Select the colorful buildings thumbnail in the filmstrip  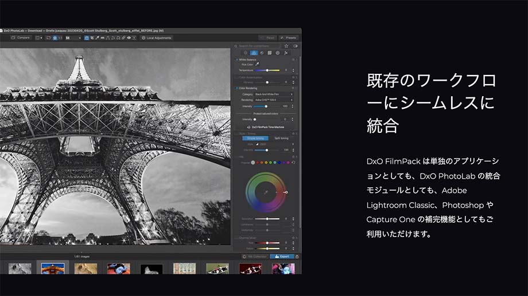point(184,268)
